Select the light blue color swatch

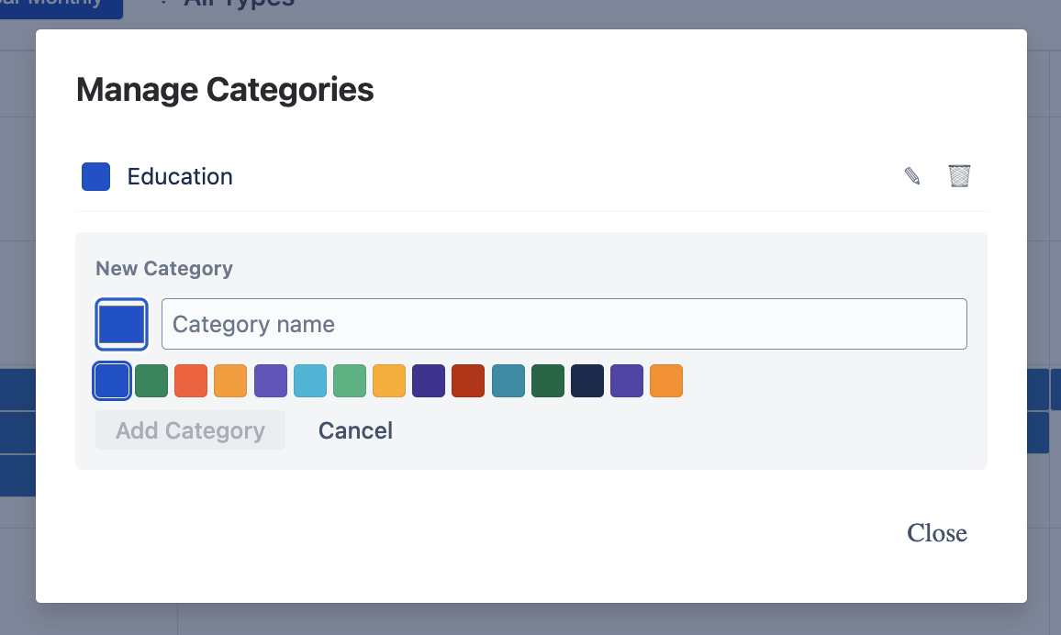click(310, 381)
